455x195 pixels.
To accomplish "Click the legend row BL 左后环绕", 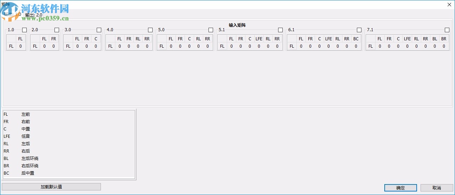I will click(x=69, y=159).
